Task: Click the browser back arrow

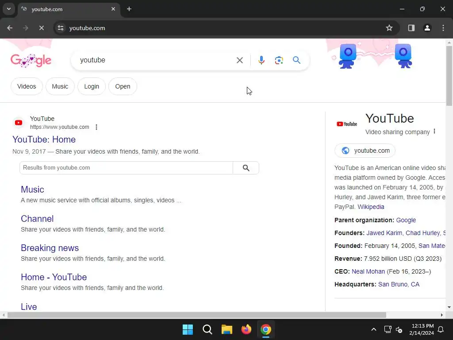Action: pos(10,28)
